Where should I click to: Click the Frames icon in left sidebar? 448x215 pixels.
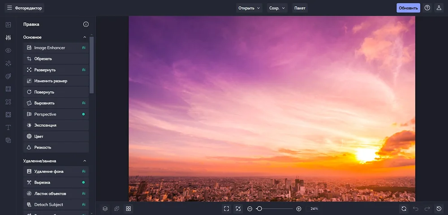pyautogui.click(x=8, y=89)
